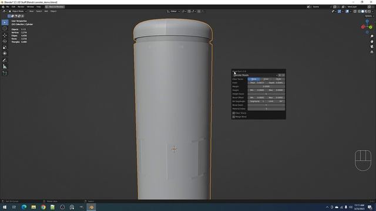Open Chrome from the Windows taskbar
376x211 pixels.
pos(43,207)
